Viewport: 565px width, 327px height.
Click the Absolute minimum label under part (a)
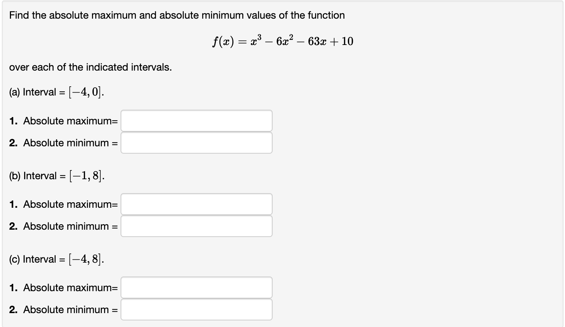[70, 143]
